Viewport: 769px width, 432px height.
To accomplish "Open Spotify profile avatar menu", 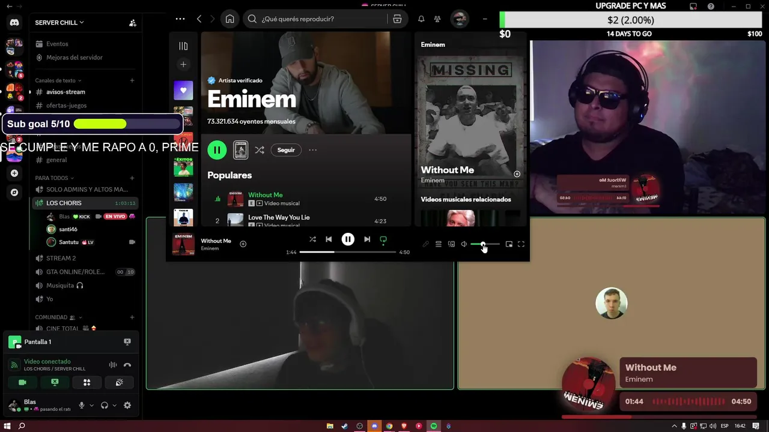I will (x=459, y=19).
